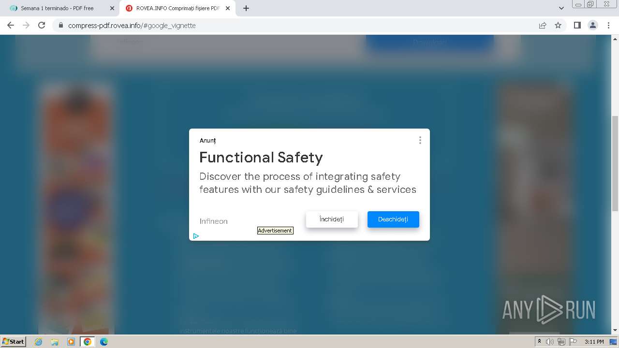Close the Semana 1 terminado tab
This screenshot has width=619, height=348.
112,8
